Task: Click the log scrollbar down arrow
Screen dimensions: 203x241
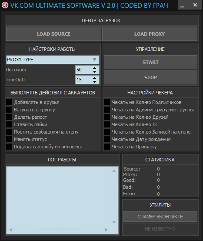Action: (x=114, y=222)
